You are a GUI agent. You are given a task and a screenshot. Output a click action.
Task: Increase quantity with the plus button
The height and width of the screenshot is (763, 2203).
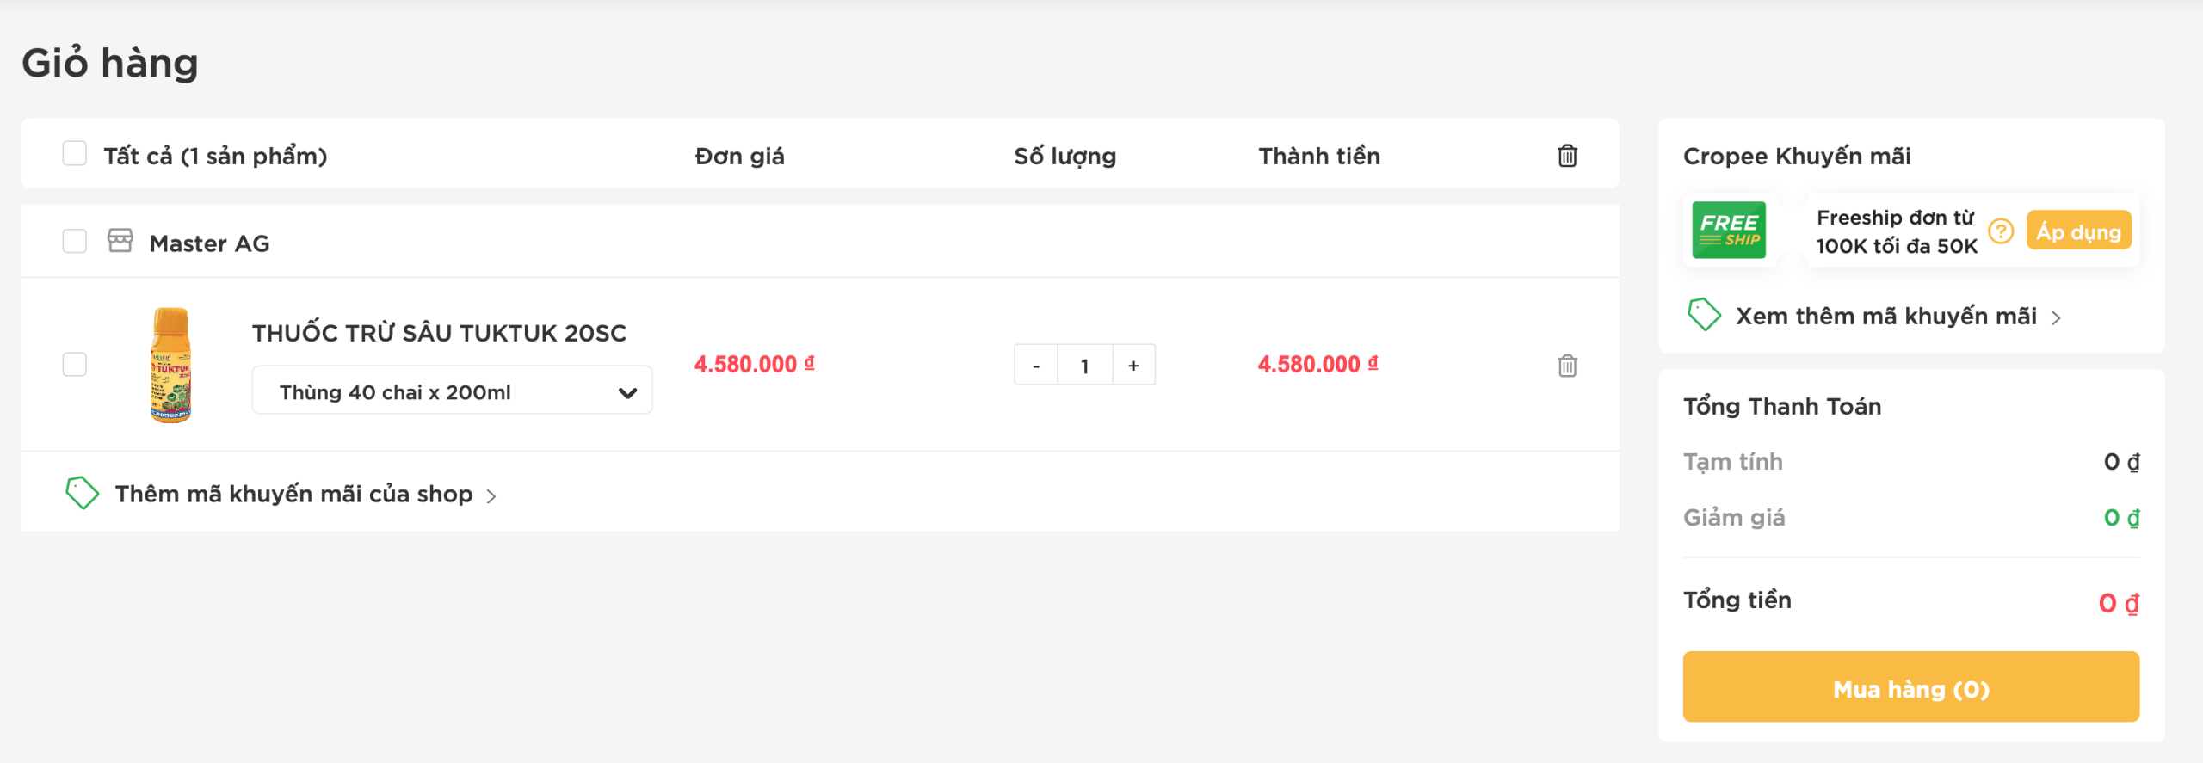pos(1133,366)
